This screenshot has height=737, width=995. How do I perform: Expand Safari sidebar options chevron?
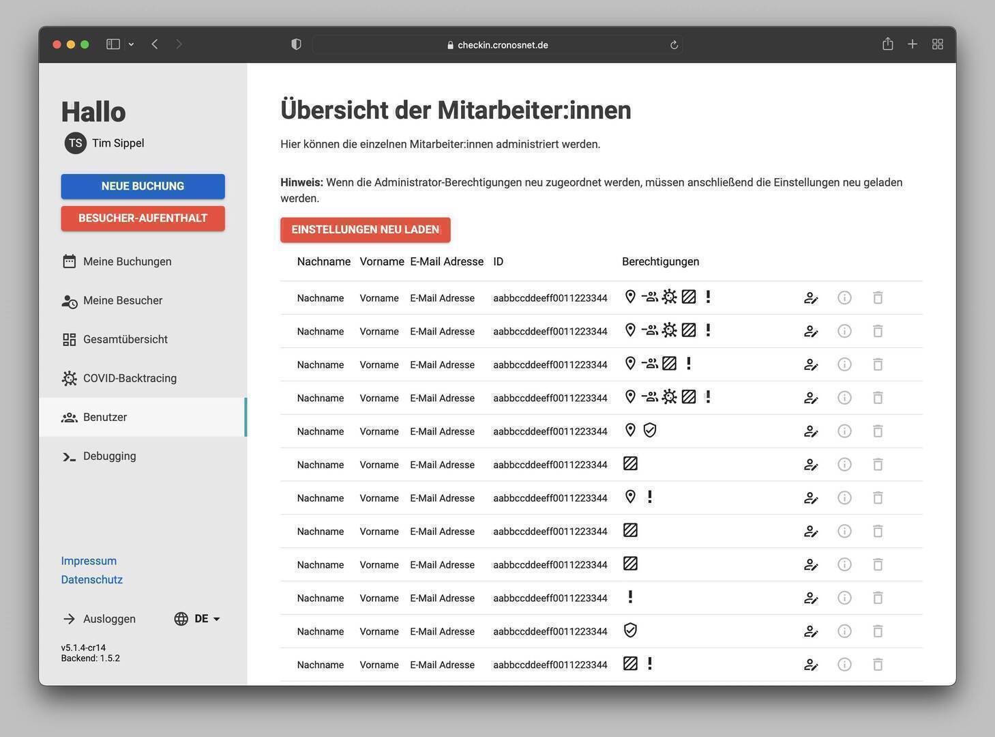pyautogui.click(x=131, y=44)
